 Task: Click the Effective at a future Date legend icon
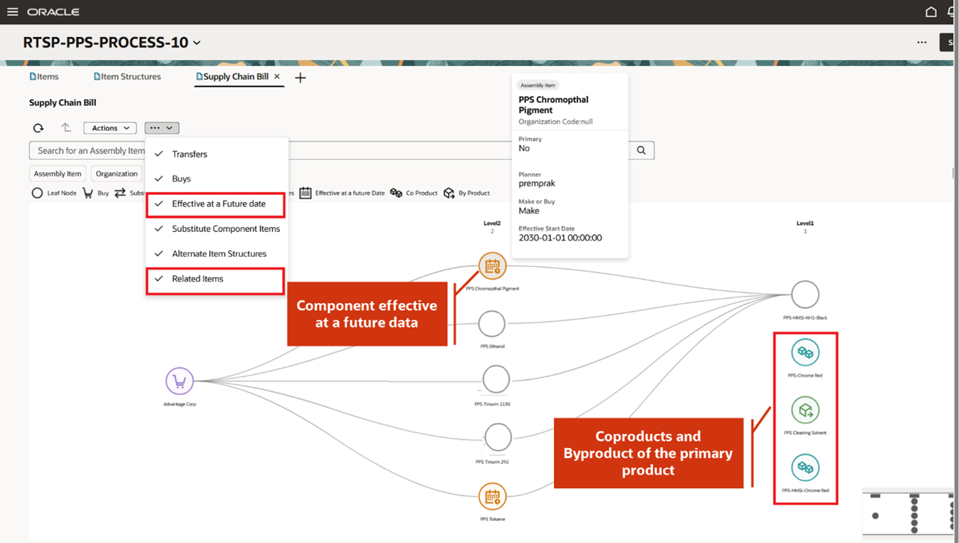(305, 193)
